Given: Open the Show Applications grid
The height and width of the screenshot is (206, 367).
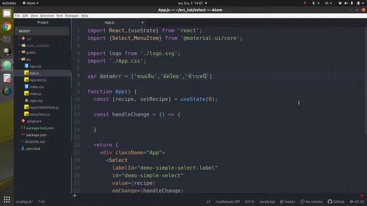Looking at the screenshot, I should coord(7,200).
